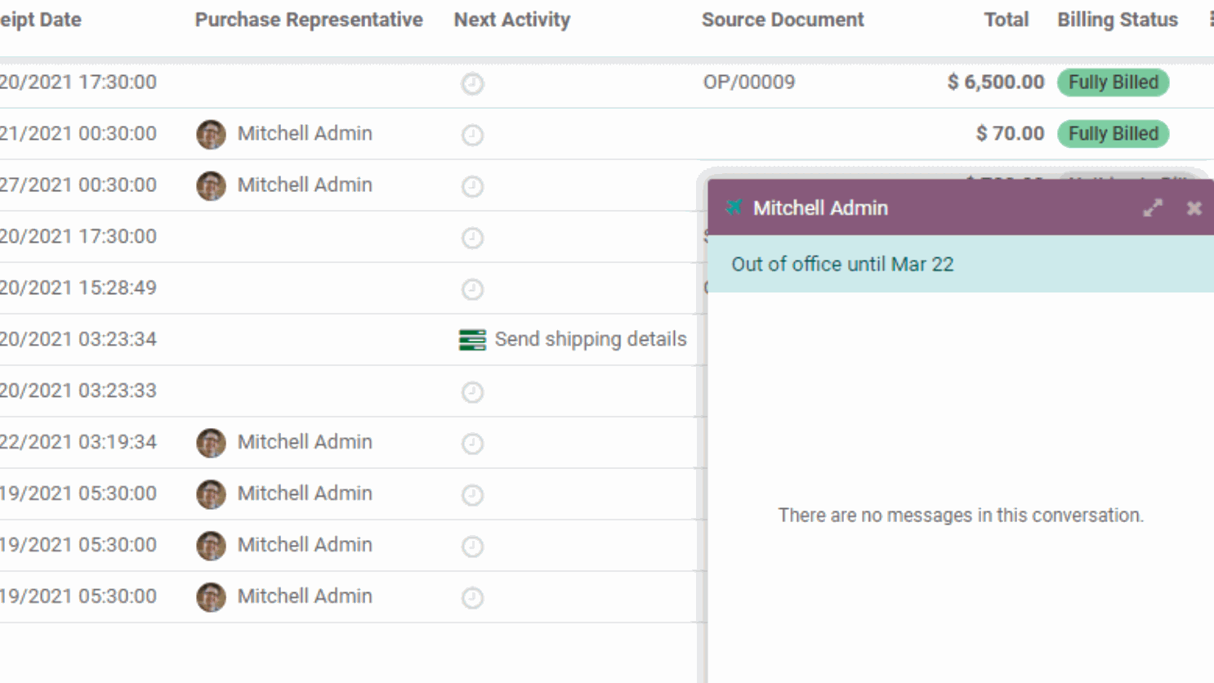Click the activity clock in the 20/2021 03:23:33 row
The width and height of the screenshot is (1214, 683).
[x=472, y=392]
